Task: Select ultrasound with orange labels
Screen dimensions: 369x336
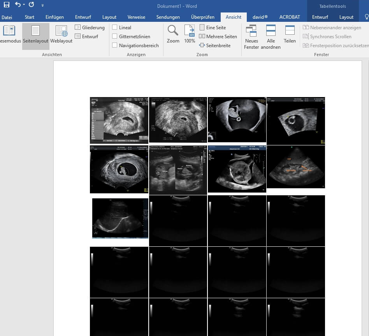Action: click(x=296, y=167)
